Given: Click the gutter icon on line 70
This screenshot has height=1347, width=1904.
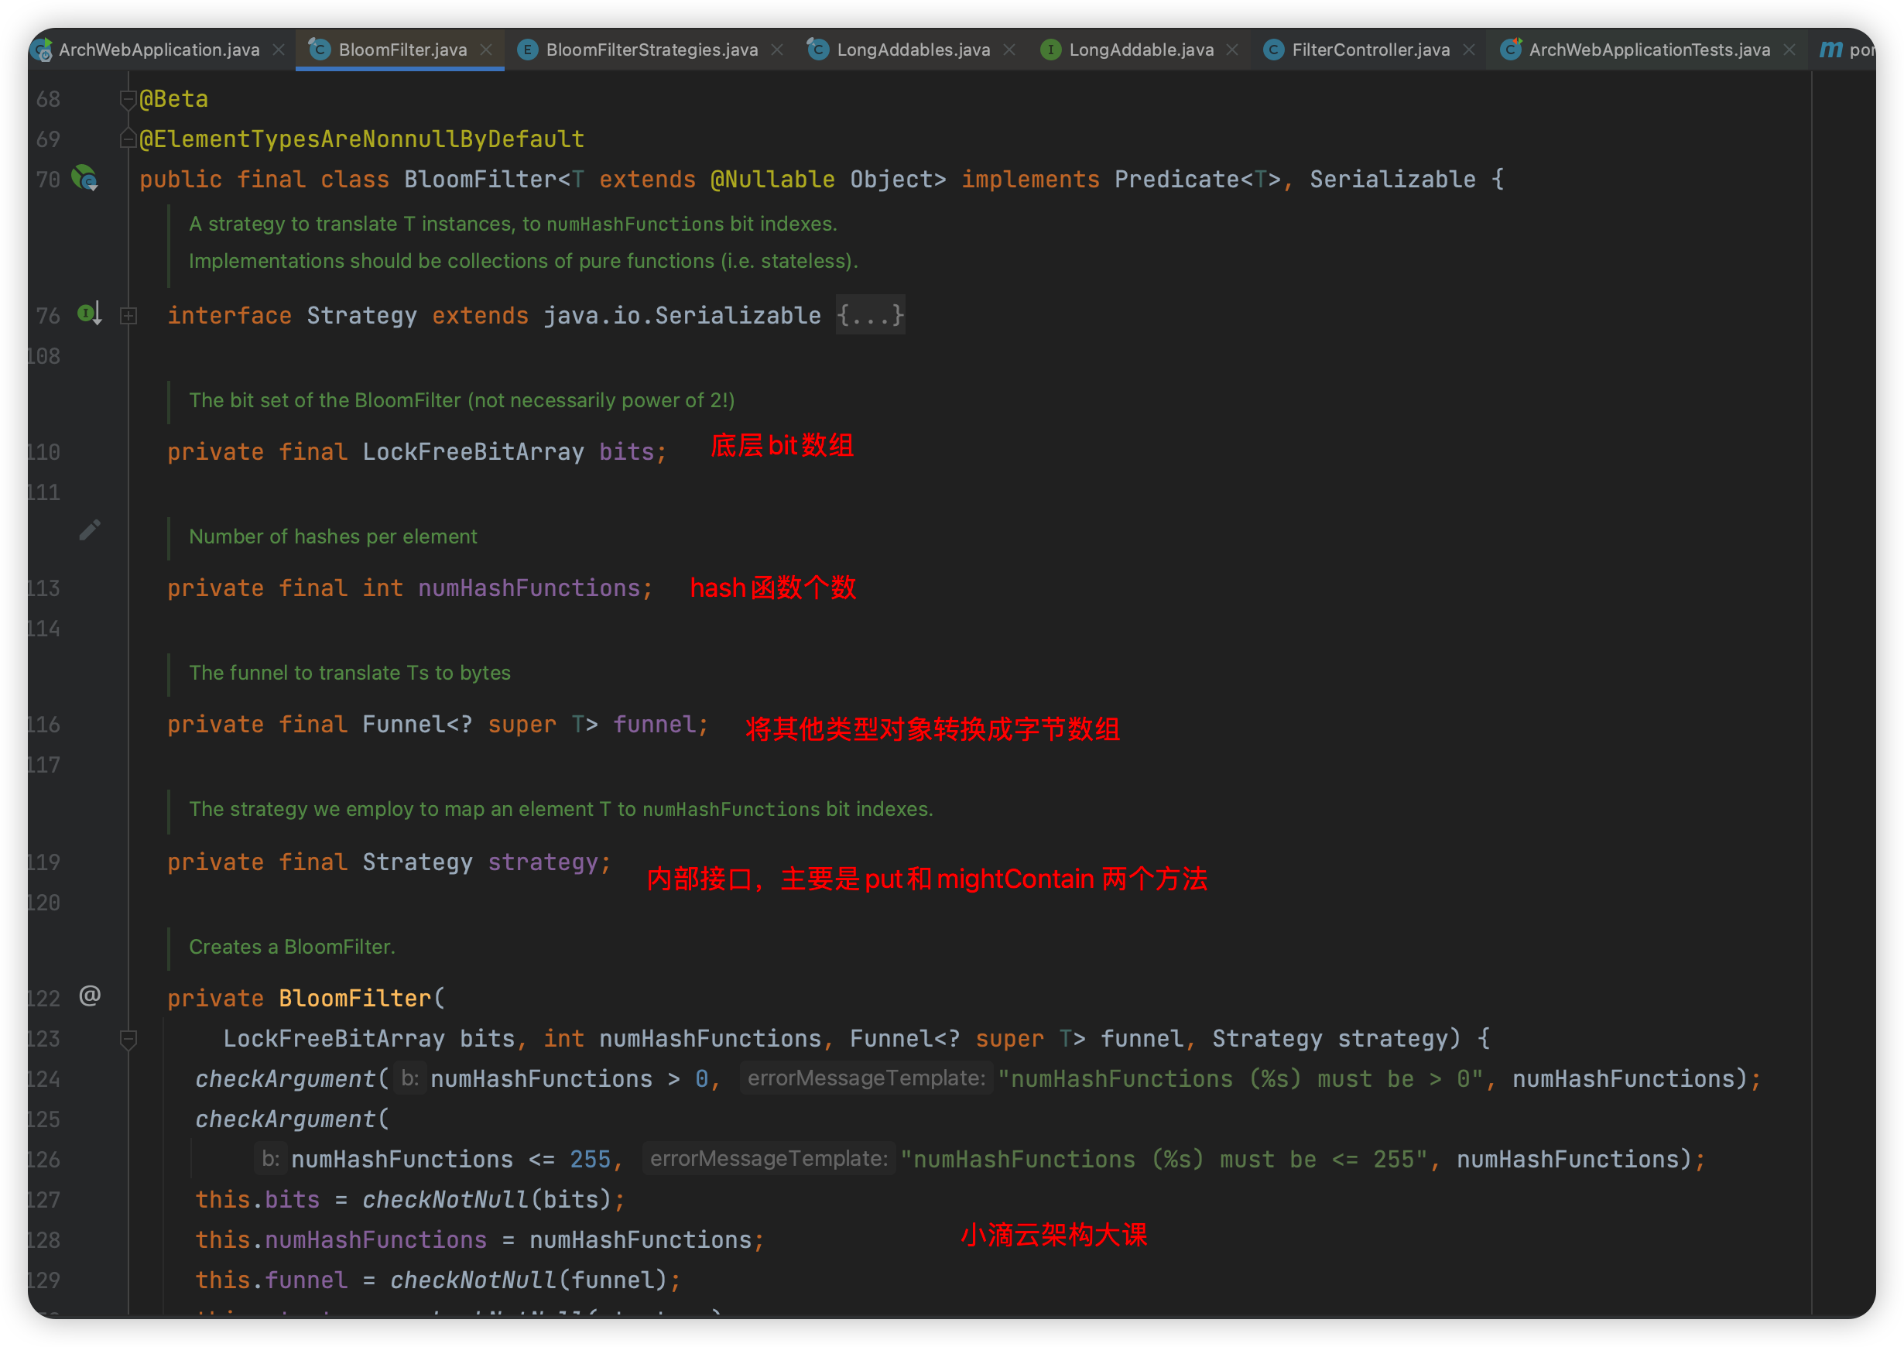Looking at the screenshot, I should coord(84,177).
